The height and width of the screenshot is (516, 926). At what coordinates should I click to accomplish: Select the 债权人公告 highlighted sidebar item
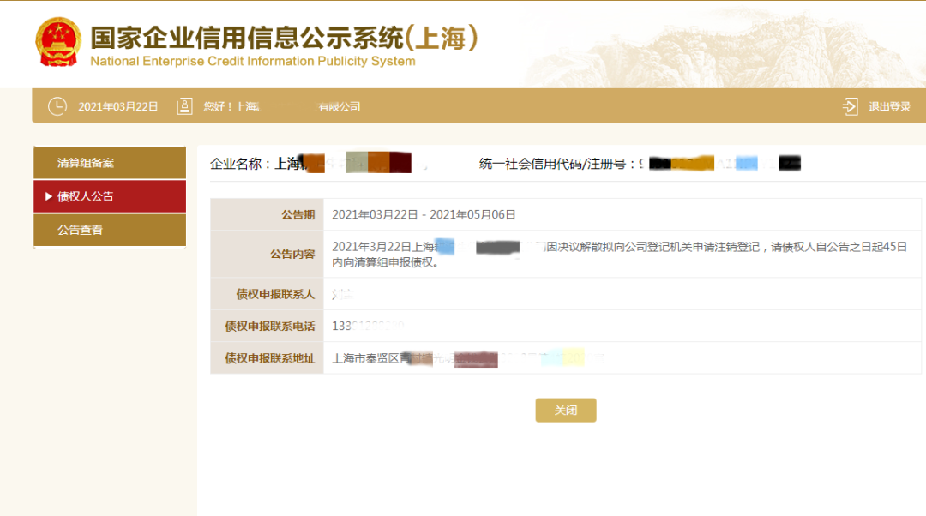coord(109,196)
